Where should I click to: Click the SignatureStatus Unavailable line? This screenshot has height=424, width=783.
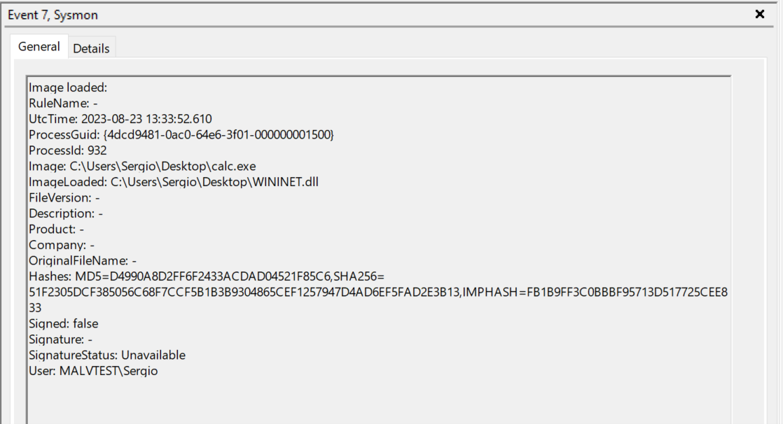click(x=106, y=355)
